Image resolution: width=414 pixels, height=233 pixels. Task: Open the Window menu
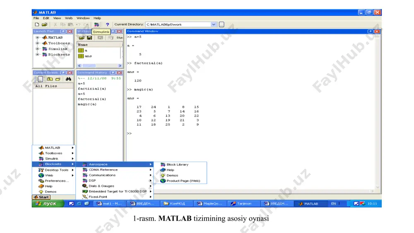pos(83,18)
